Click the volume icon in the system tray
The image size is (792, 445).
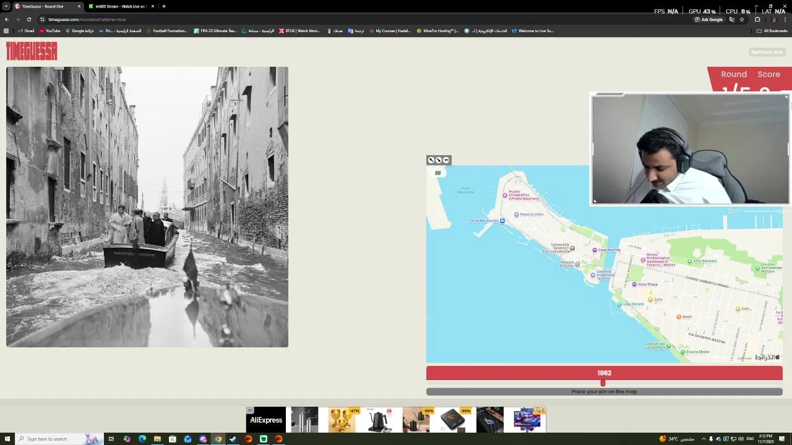pos(741,439)
